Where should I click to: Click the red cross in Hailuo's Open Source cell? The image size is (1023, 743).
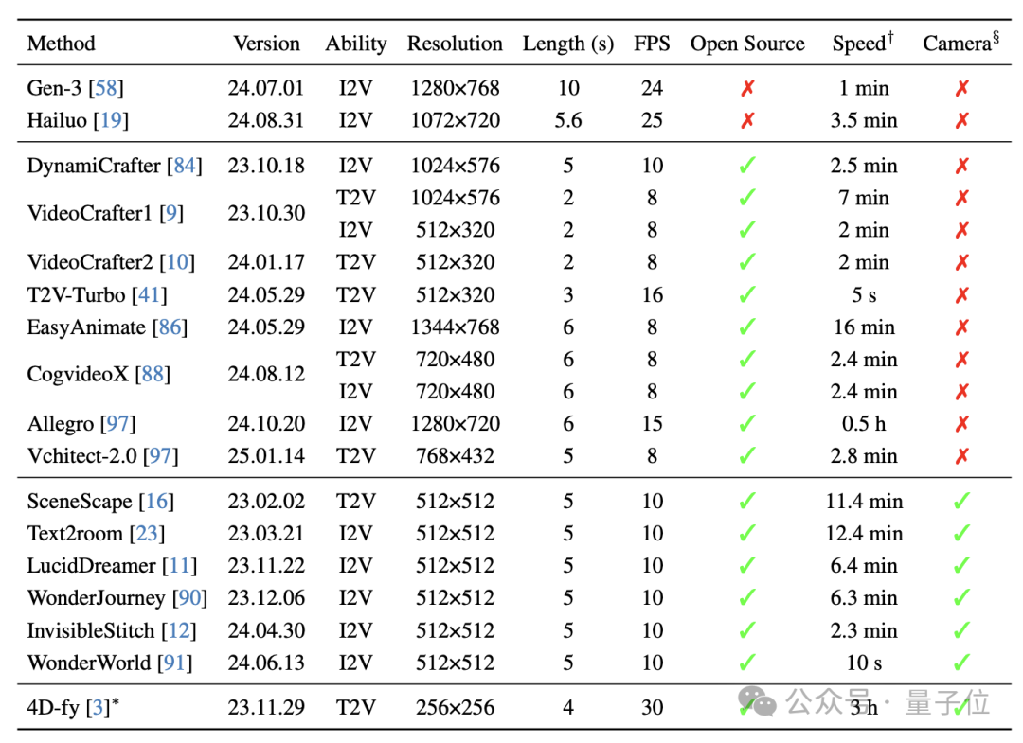(x=747, y=120)
